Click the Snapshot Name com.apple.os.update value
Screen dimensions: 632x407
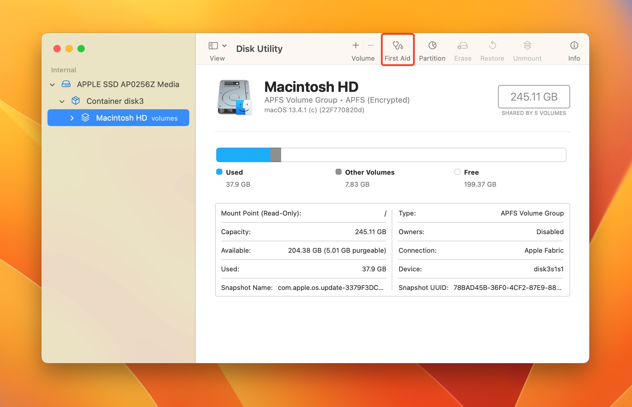click(331, 288)
